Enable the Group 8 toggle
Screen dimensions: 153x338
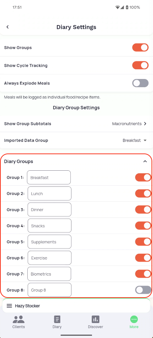pos(143,290)
